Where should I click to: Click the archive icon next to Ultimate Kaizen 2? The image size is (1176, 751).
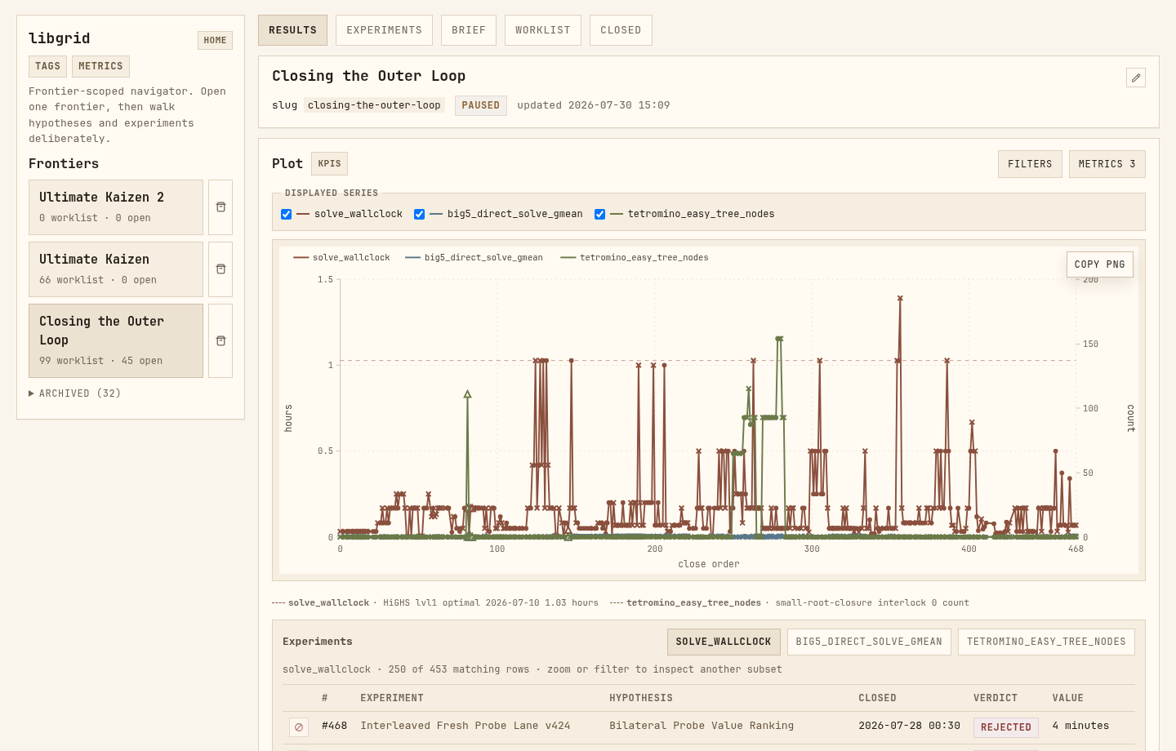pos(220,207)
